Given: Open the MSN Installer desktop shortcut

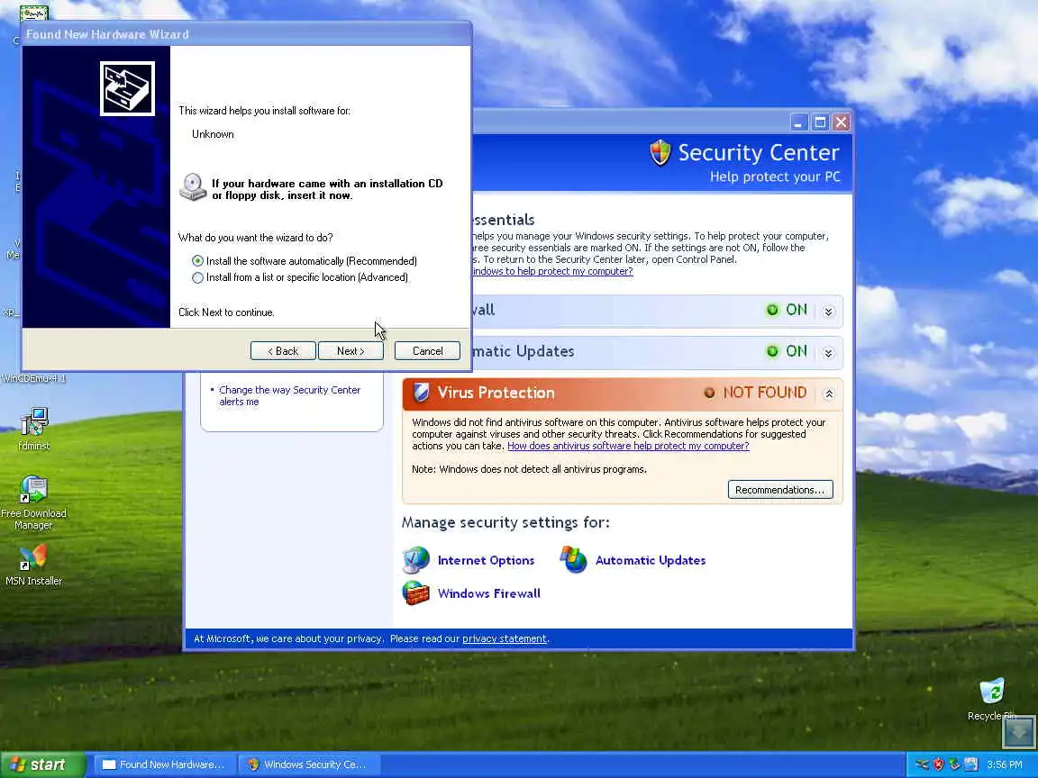Looking at the screenshot, I should click(33, 565).
